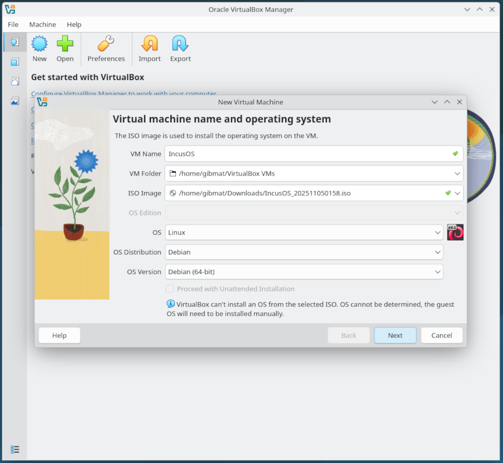
Task: Click the VirtualBox logo in the dialog titlebar
Action: coord(42,102)
